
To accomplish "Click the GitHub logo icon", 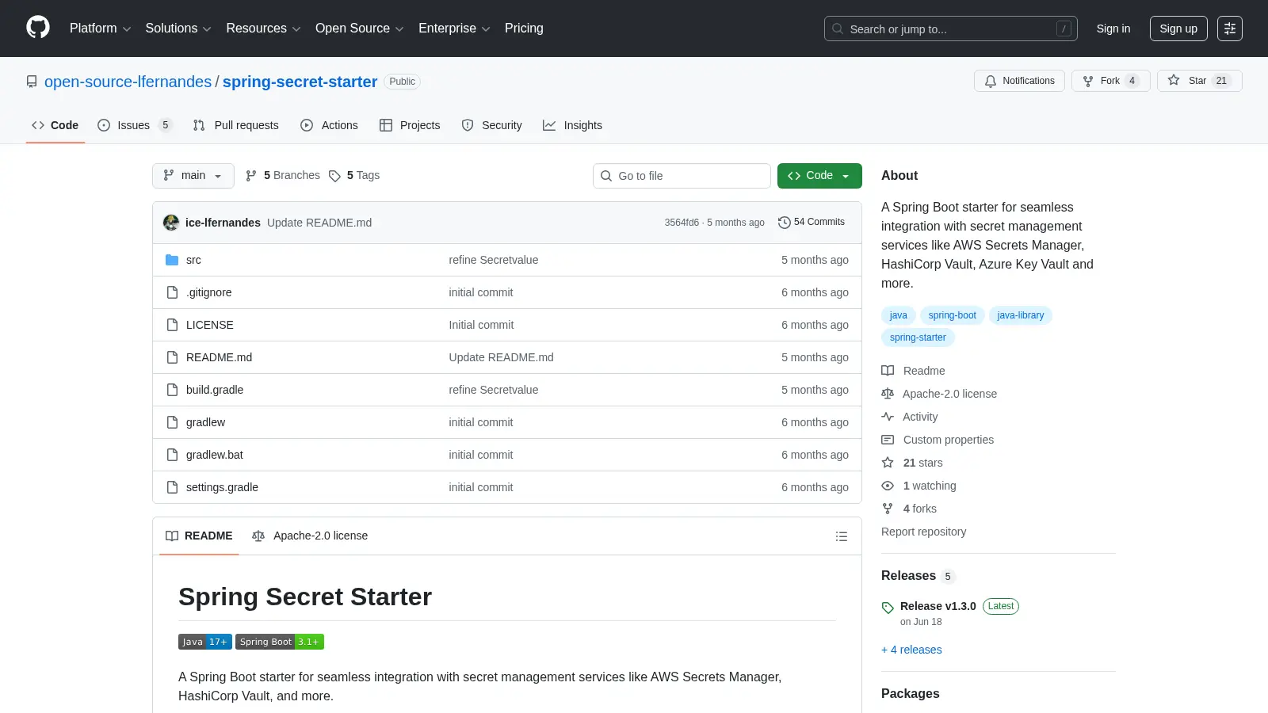I will click(x=38, y=28).
